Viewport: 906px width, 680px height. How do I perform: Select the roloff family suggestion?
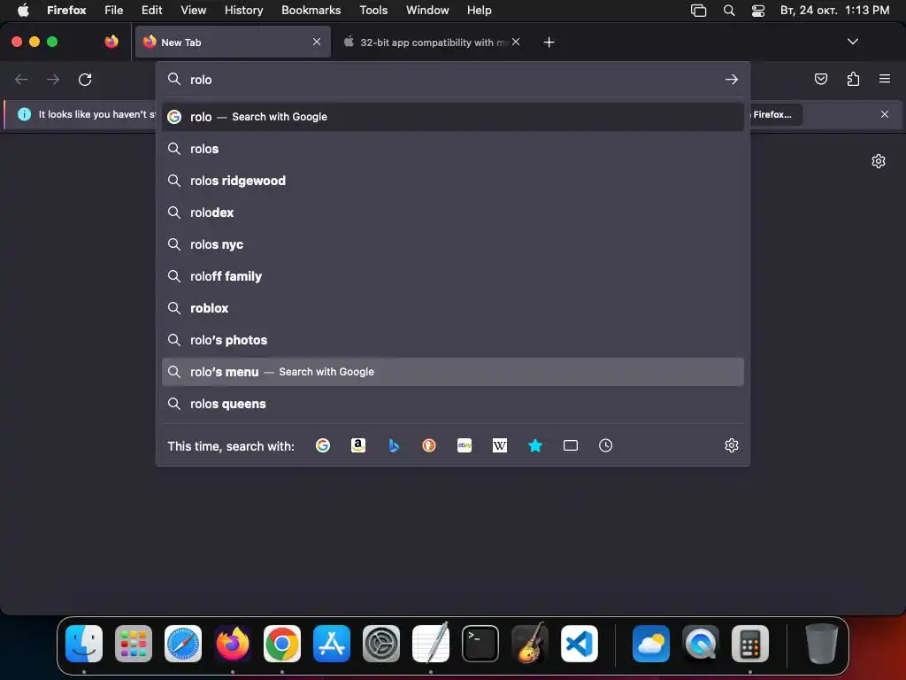(x=452, y=276)
